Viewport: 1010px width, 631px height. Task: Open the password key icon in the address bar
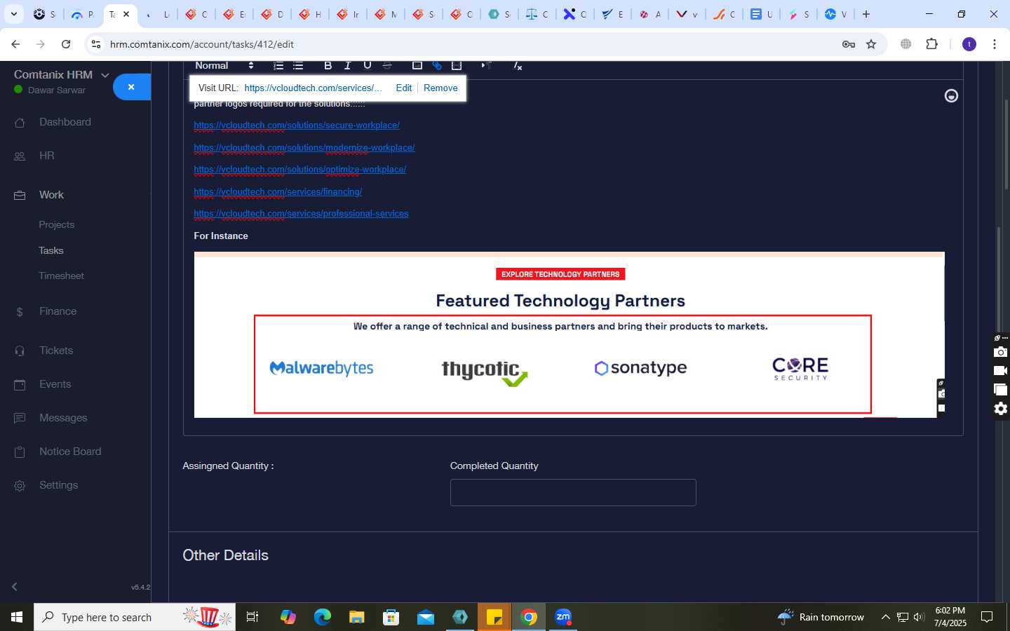coord(849,44)
